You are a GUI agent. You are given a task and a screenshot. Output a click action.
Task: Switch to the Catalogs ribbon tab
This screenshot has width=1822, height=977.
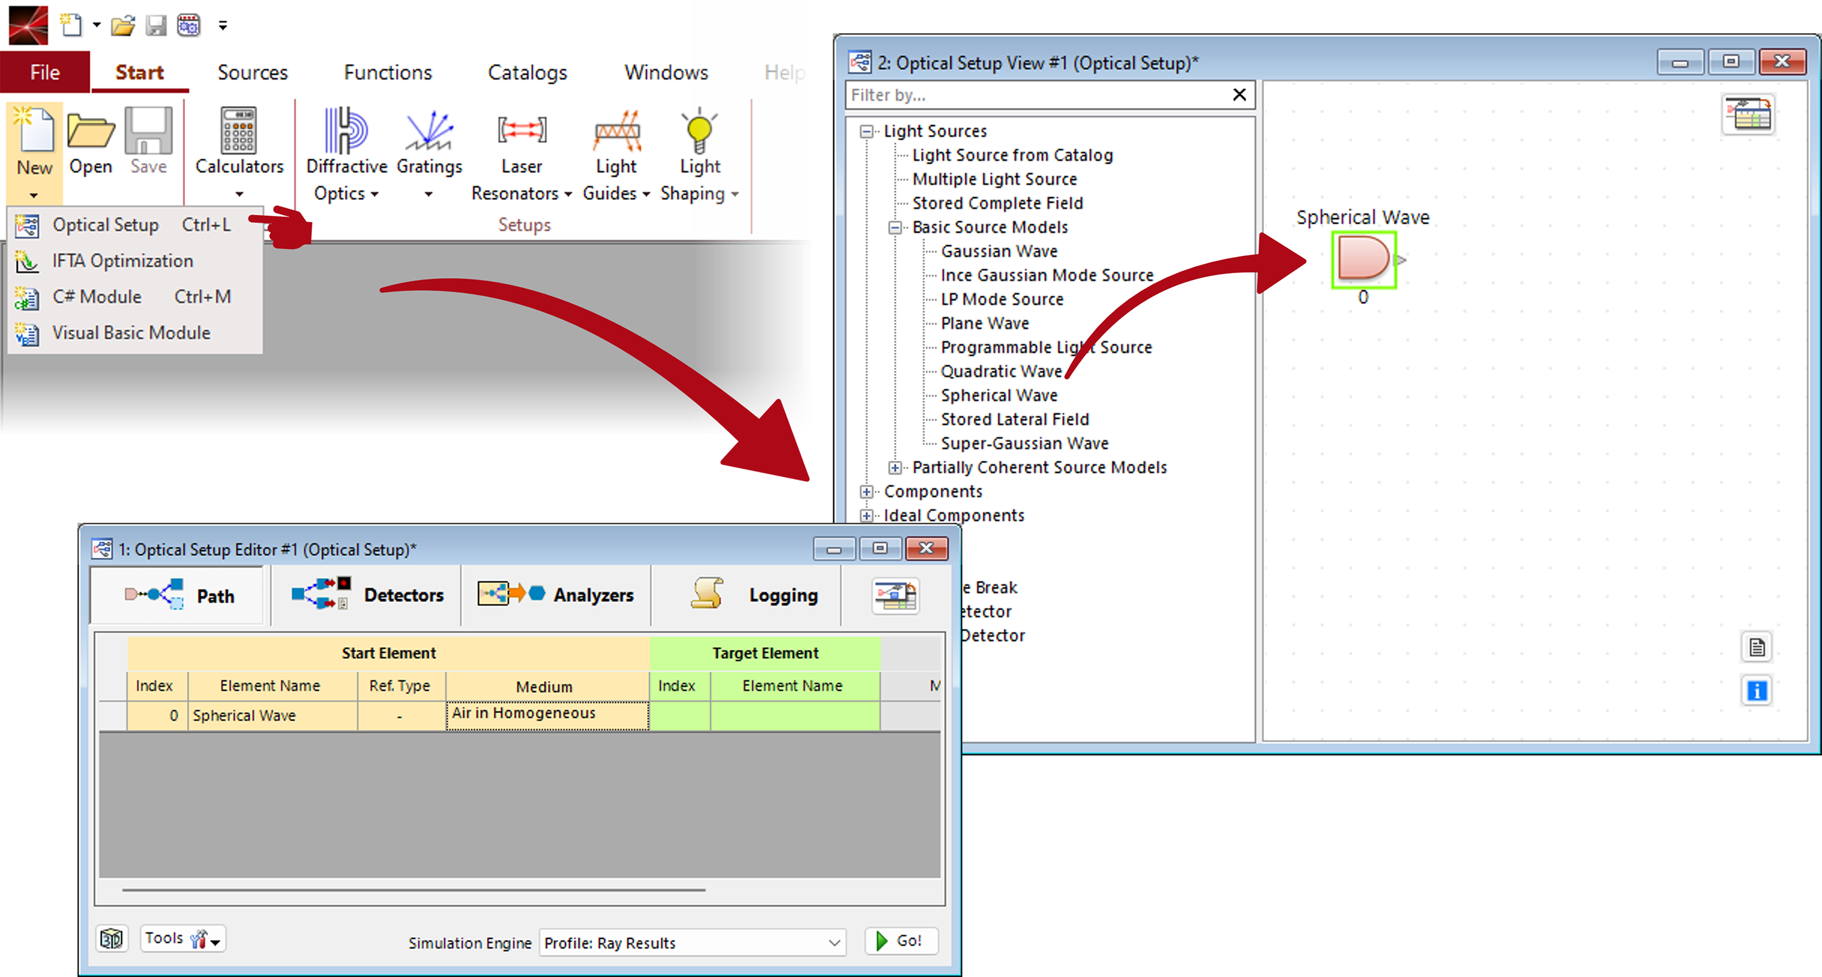click(528, 72)
